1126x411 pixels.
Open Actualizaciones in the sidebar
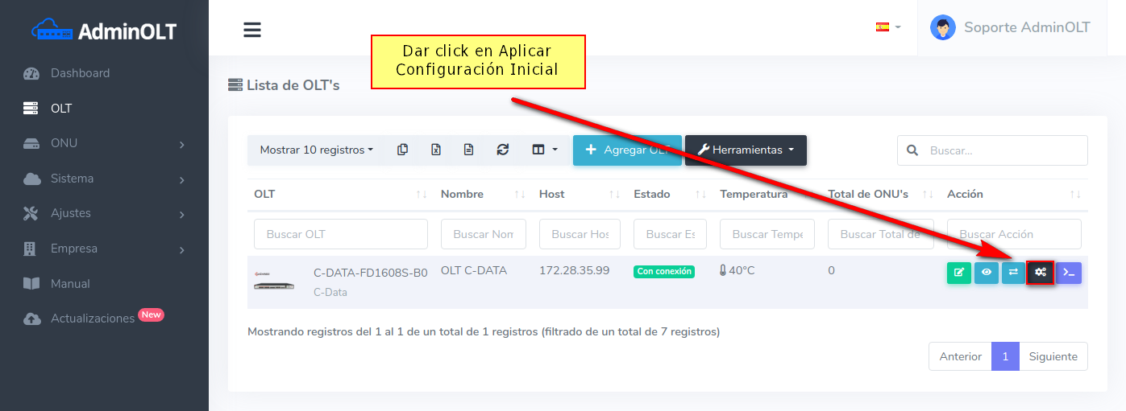pos(93,319)
